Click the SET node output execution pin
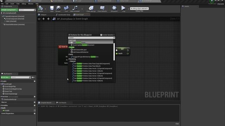225x126 pixels. tap(128, 50)
